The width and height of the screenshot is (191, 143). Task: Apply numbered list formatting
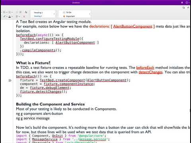point(10,12)
